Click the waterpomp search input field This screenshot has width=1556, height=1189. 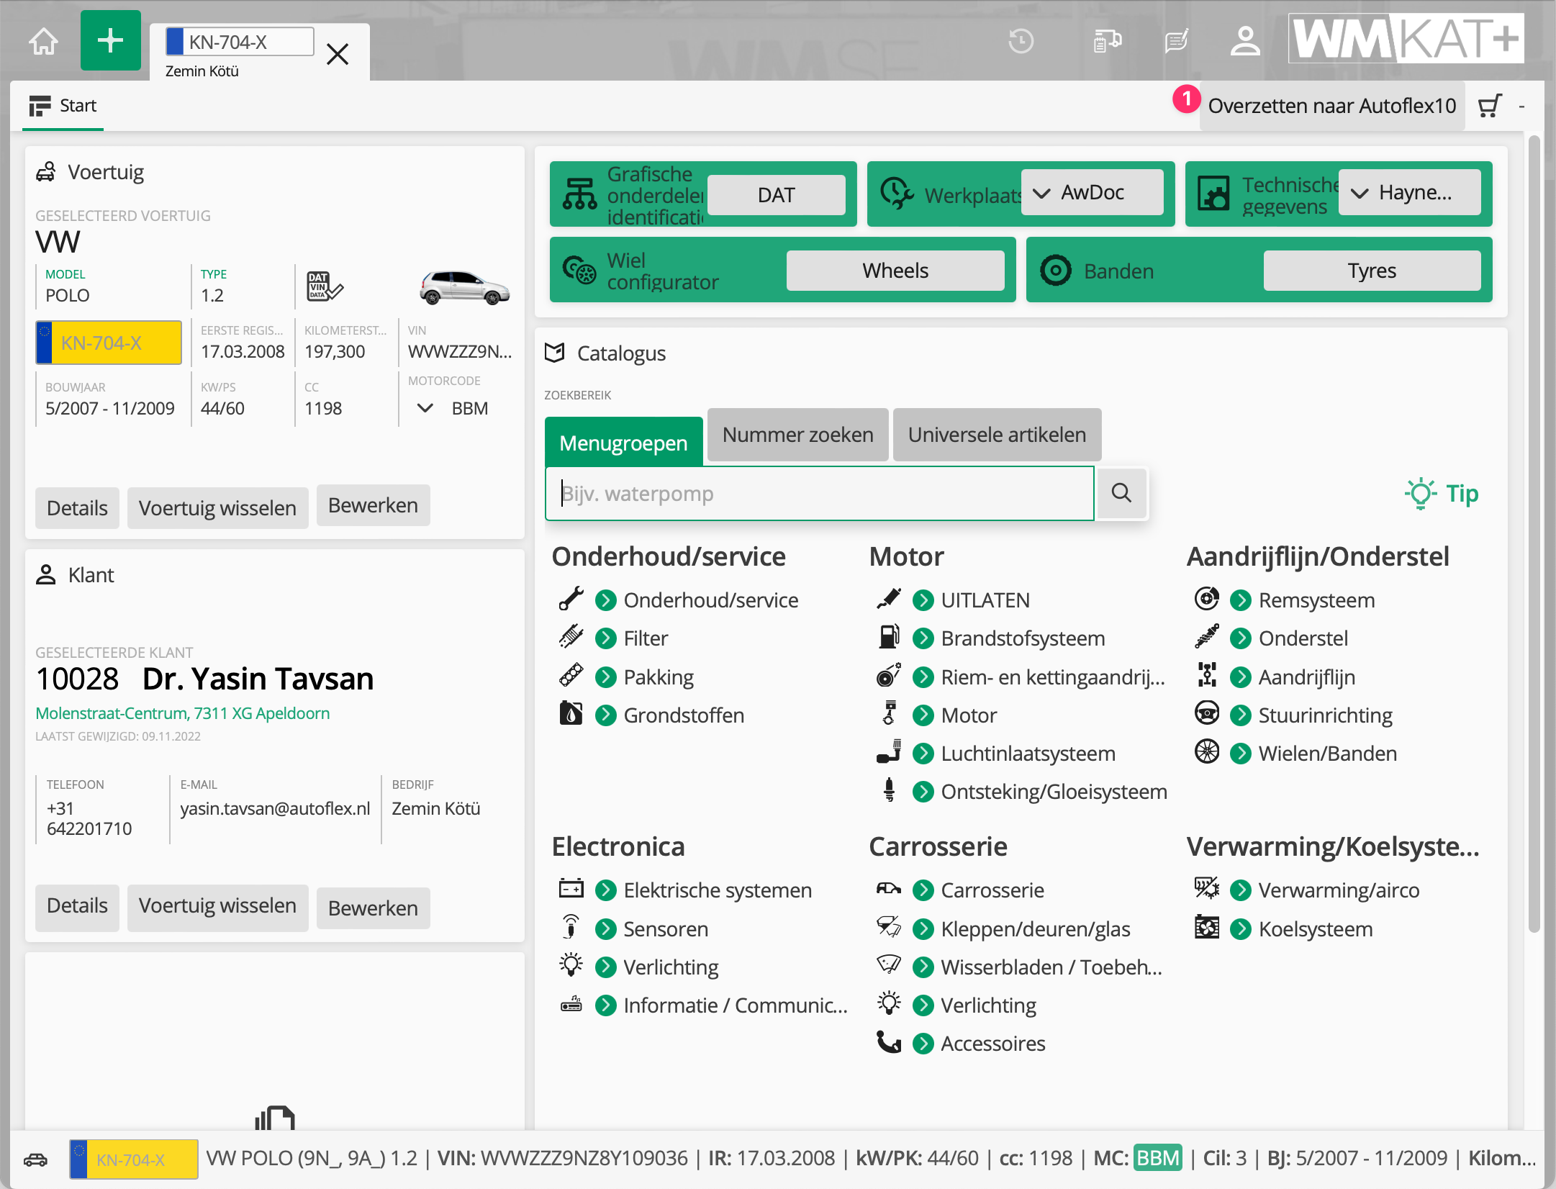[819, 494]
